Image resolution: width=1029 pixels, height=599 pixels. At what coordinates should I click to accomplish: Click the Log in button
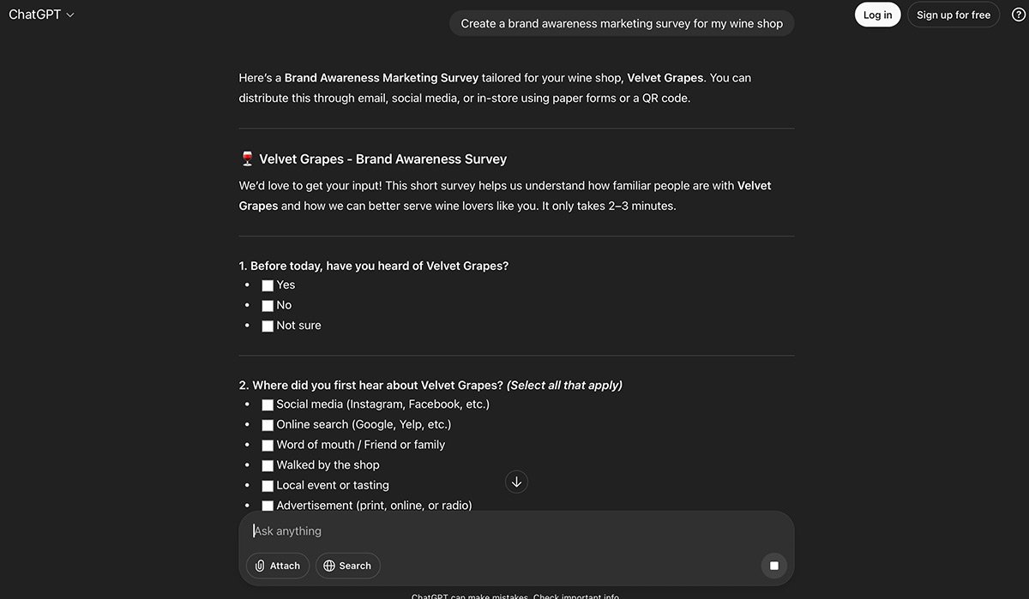[x=877, y=15]
